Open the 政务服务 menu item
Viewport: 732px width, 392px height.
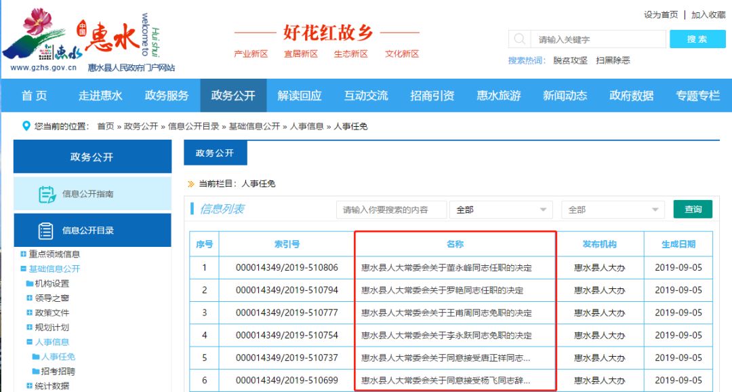pos(167,96)
